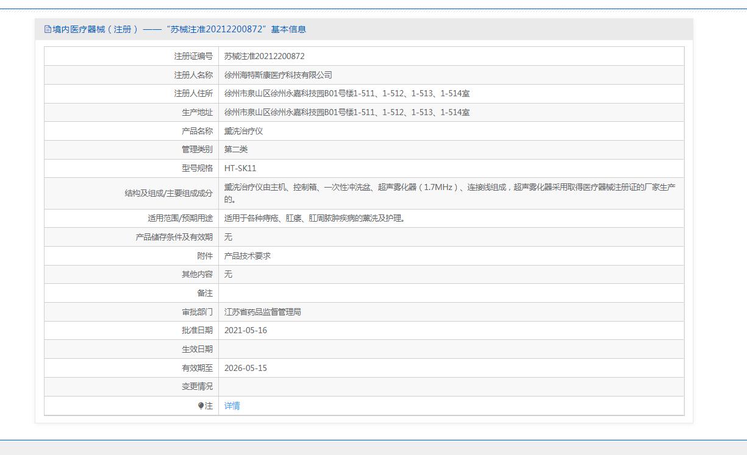Click the 其他内容 label cell
747x455 pixels.
tap(131, 275)
